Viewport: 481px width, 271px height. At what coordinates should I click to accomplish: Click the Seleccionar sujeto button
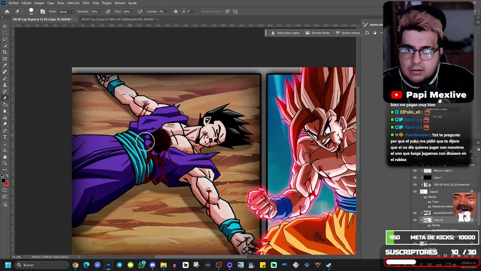point(286,33)
